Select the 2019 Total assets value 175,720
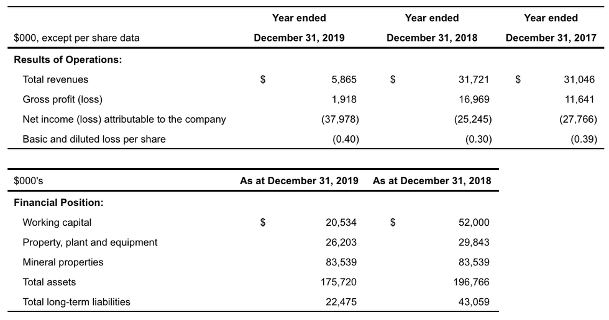Screen dimensions: 609x320 click(339, 282)
